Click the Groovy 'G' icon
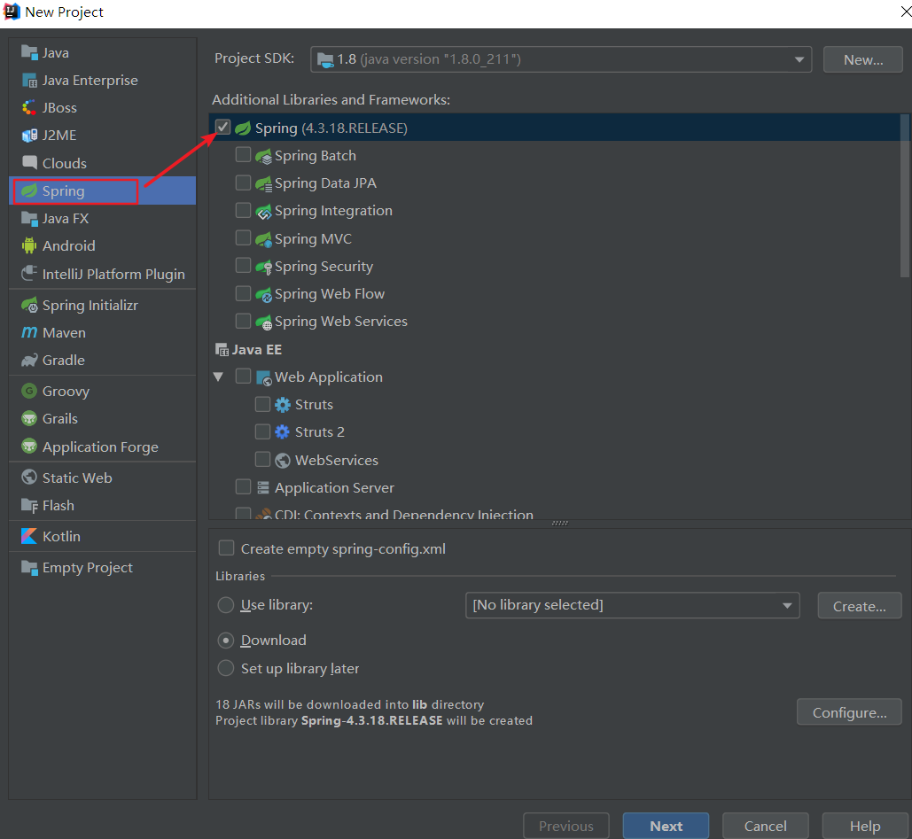The width and height of the screenshot is (912, 839). [29, 391]
